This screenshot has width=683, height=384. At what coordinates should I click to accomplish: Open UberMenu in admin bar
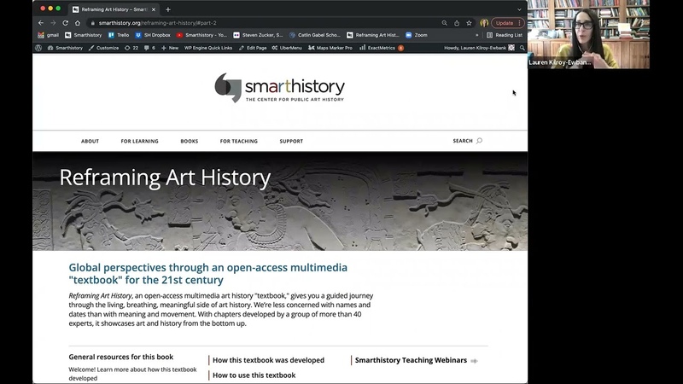pyautogui.click(x=287, y=48)
